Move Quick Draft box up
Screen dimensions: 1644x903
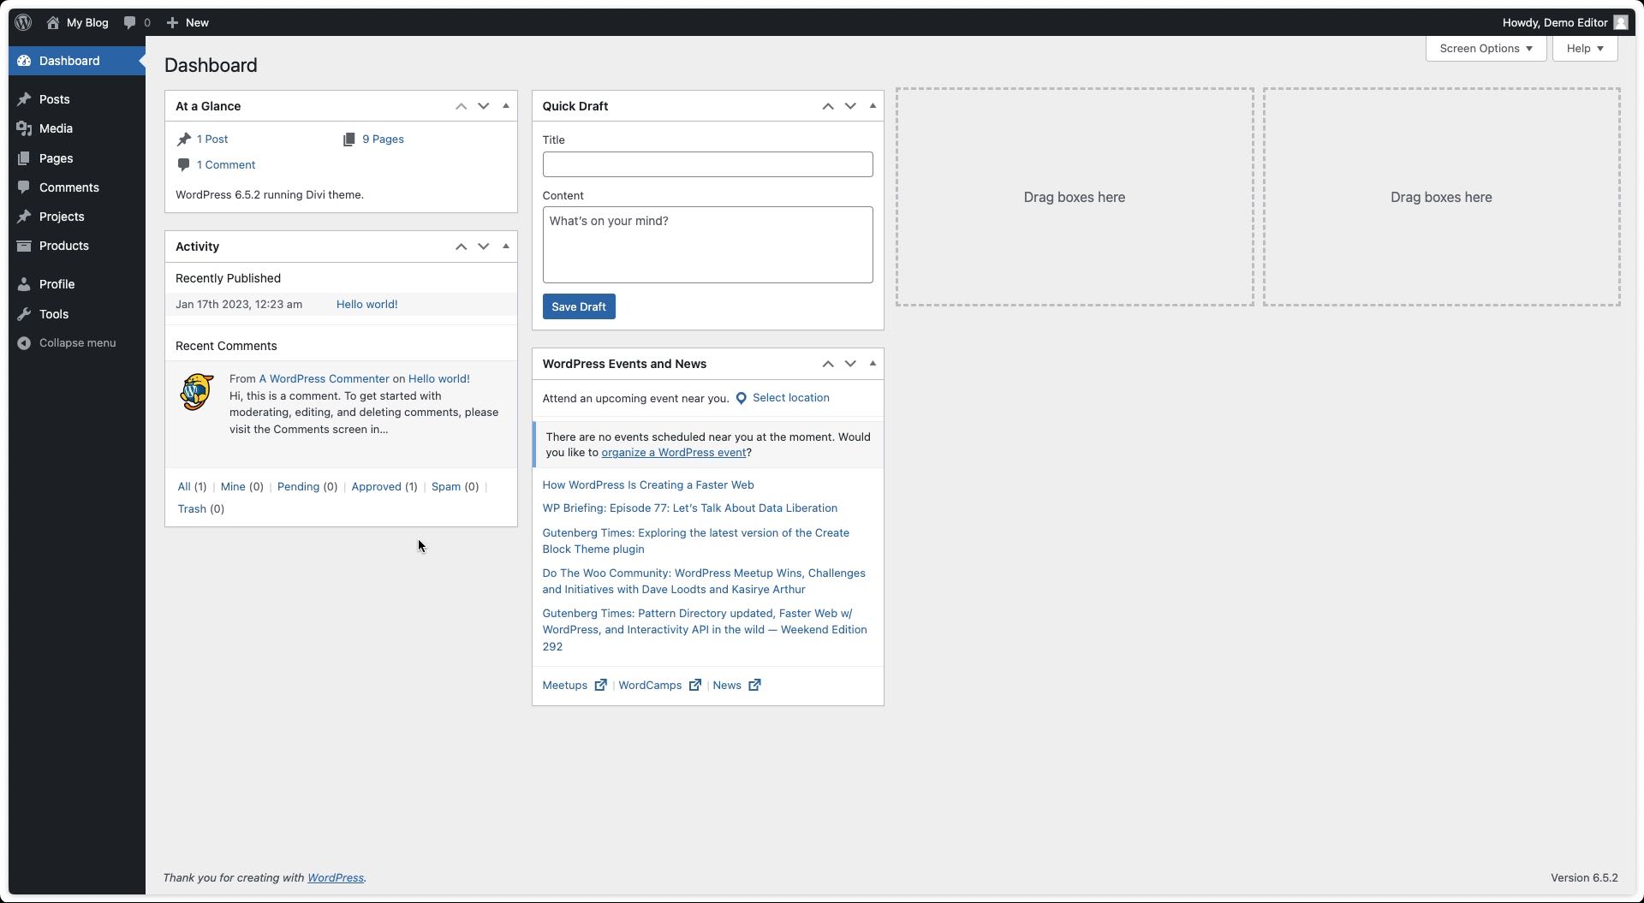pos(828,106)
